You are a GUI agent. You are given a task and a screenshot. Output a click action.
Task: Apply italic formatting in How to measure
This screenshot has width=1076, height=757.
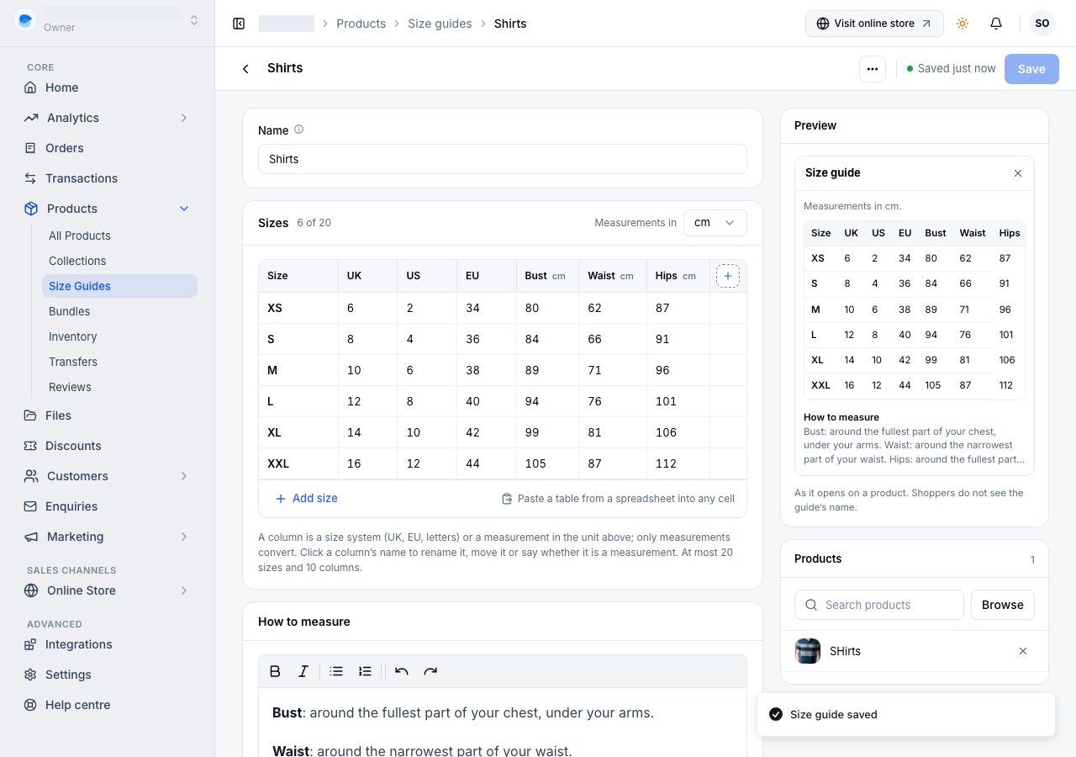[303, 671]
